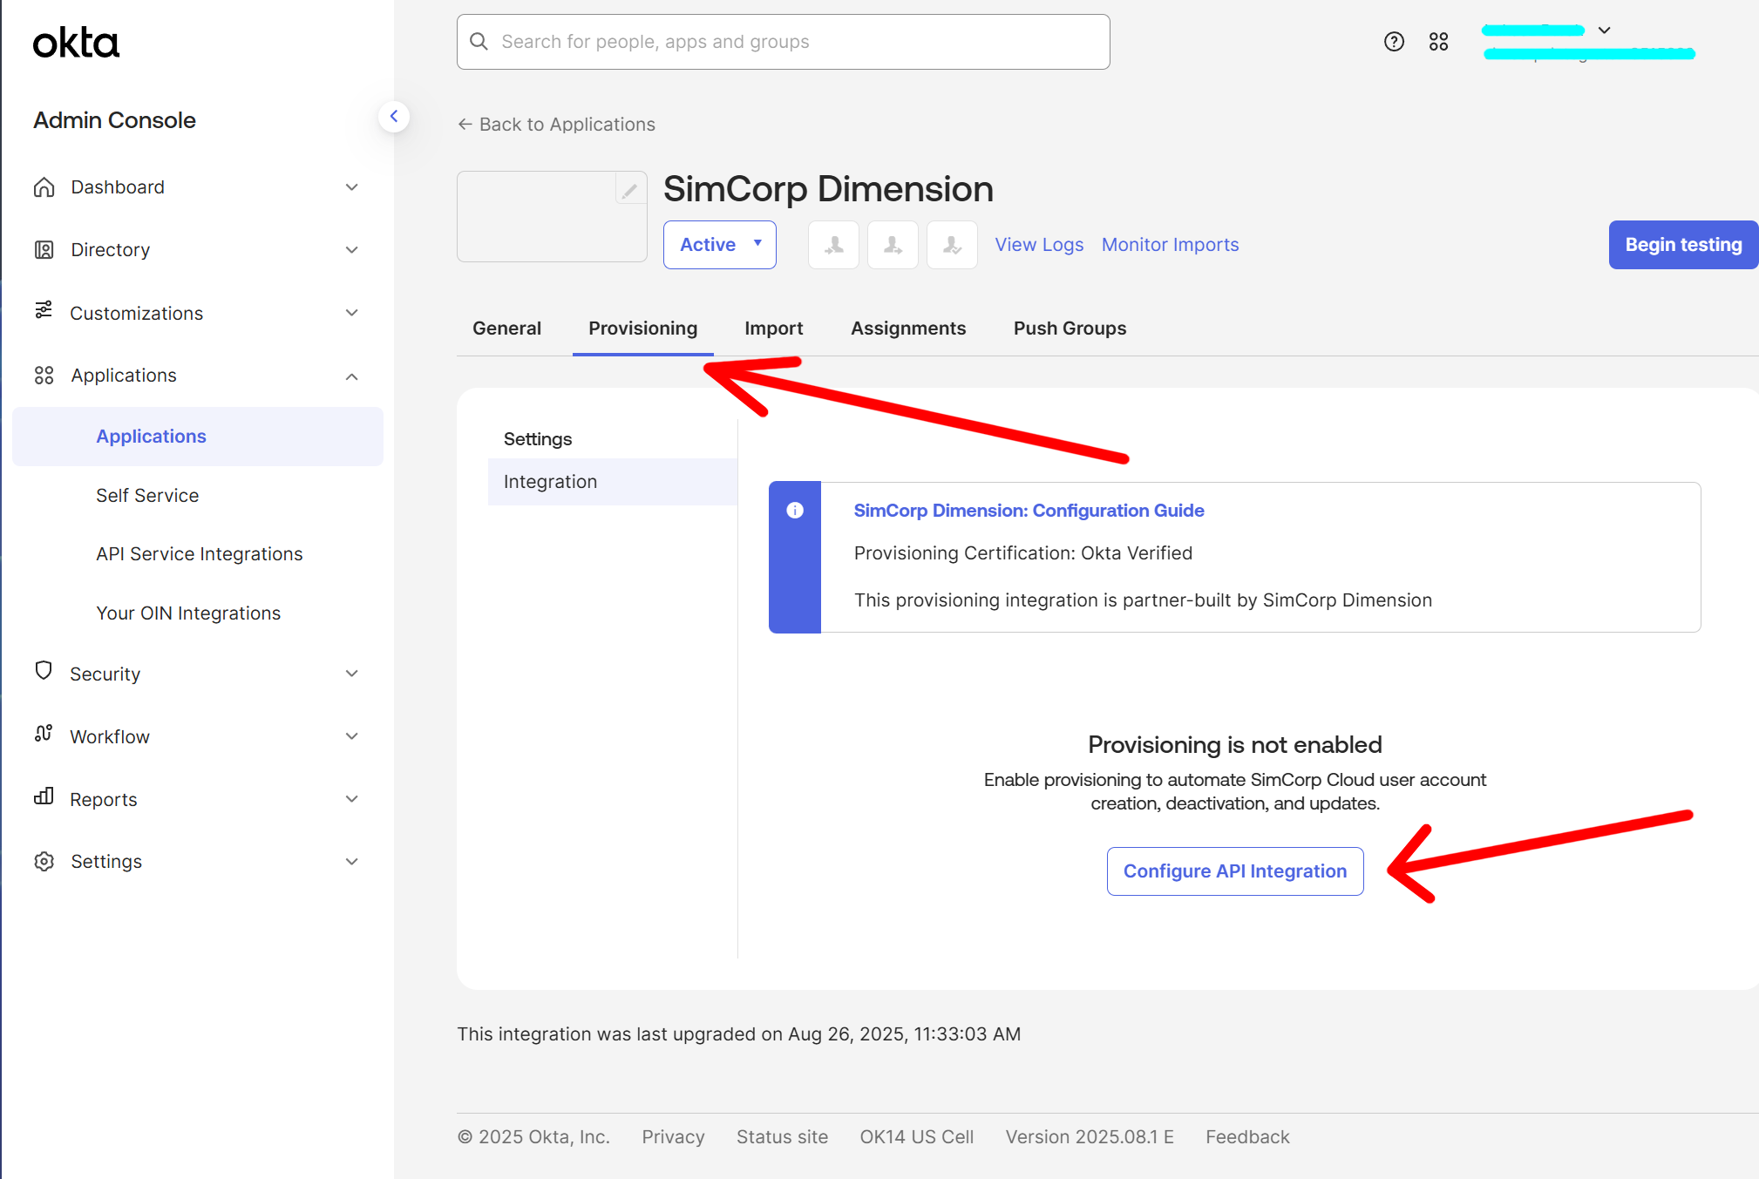Image resolution: width=1759 pixels, height=1179 pixels.
Task: Open the SimCorp Dimension Configuration Guide link
Action: [1029, 510]
